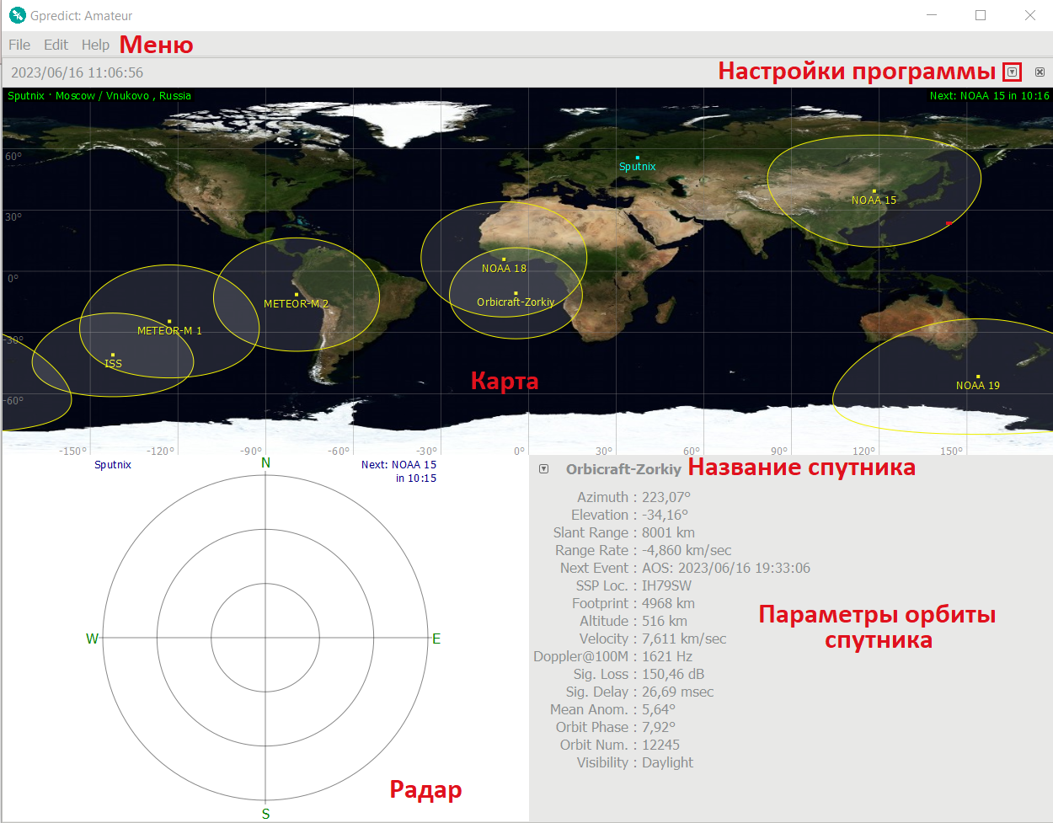Open the Orbicraft-Zorkiy panel options arrow

click(543, 469)
